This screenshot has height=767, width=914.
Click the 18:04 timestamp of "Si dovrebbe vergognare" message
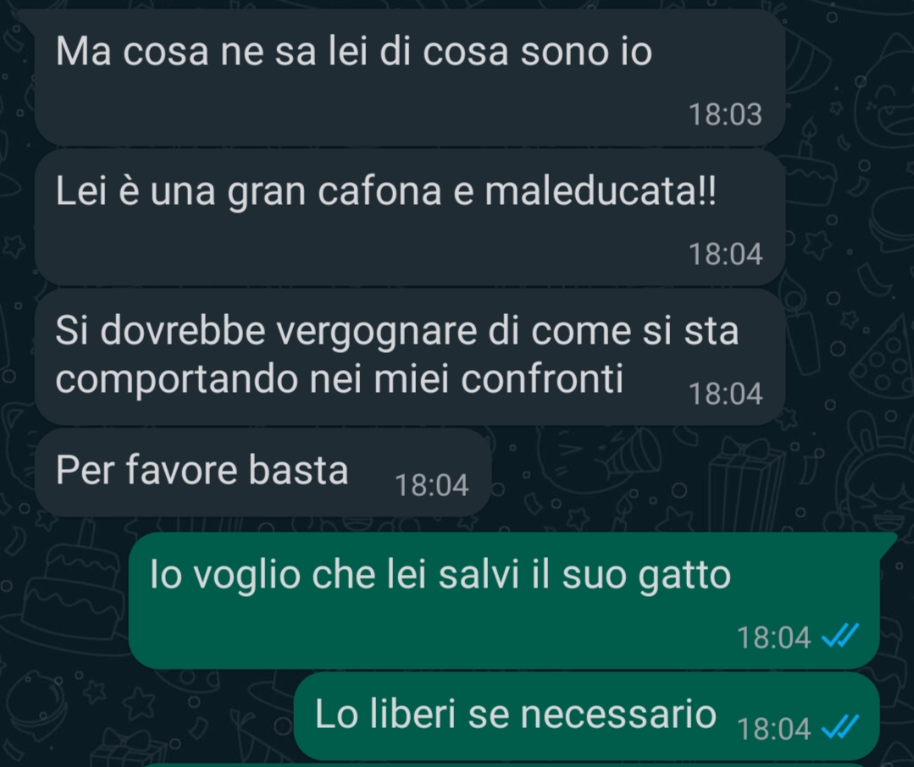pos(725,394)
